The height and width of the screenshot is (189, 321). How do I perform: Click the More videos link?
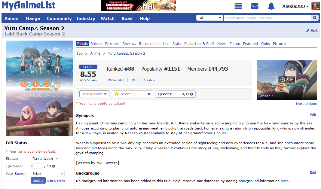[306, 104]
